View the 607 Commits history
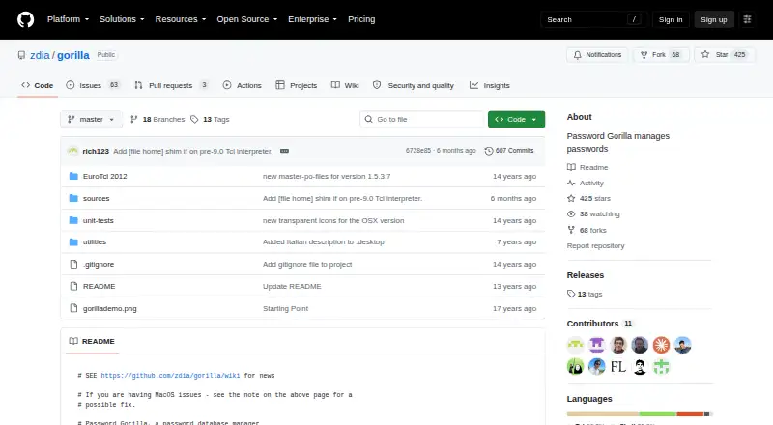 [x=509, y=151]
